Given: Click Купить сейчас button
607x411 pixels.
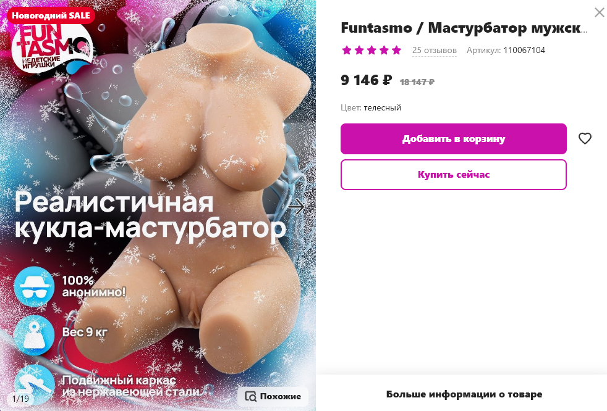Looking at the screenshot, I should click(x=453, y=175).
